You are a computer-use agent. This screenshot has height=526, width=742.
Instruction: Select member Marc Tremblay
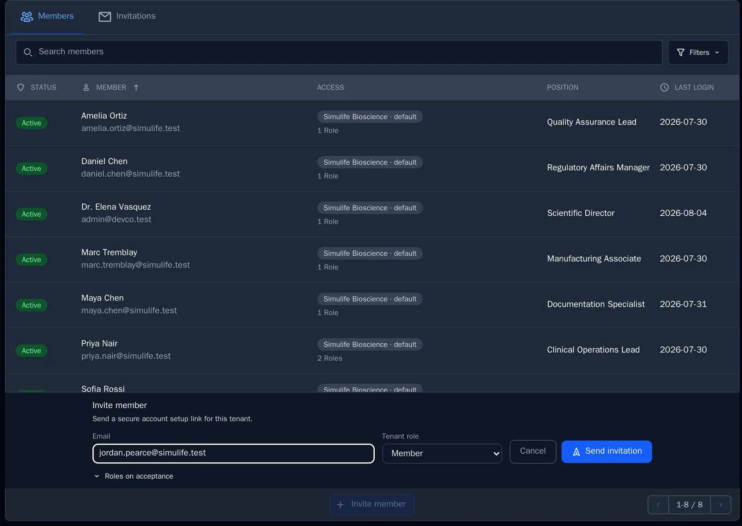(109, 252)
